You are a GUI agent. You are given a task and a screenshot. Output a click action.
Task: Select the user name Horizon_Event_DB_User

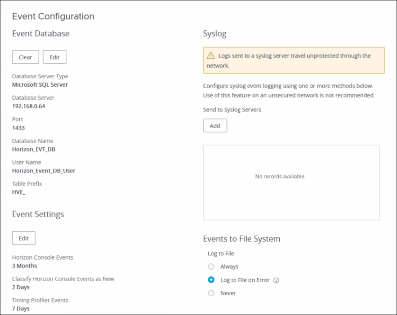click(43, 171)
